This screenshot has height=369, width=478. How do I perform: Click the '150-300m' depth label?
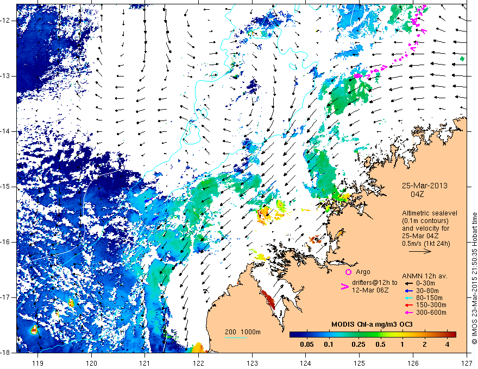point(431,305)
